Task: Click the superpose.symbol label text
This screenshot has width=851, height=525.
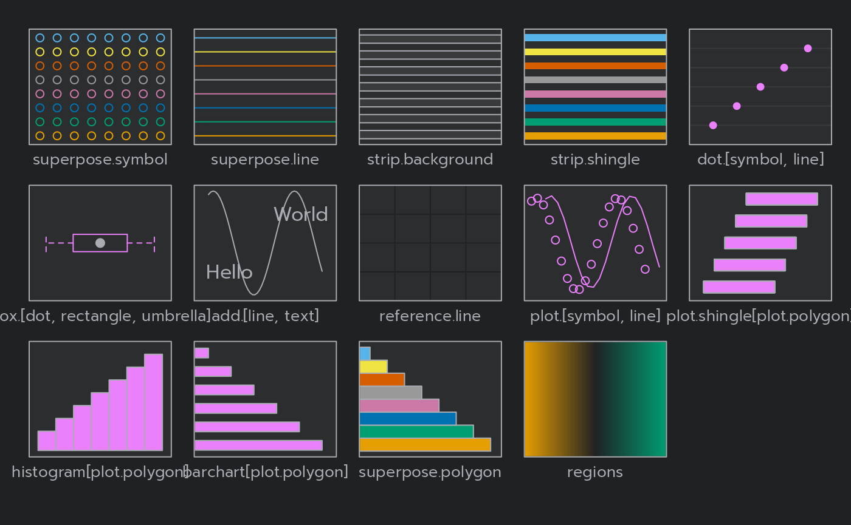Action: [100, 159]
